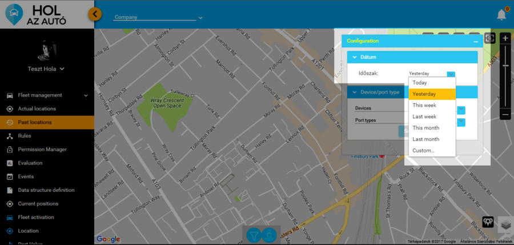This screenshot has width=514, height=245.
Task: Toggle fullscreen map view icon
Action: click(489, 38)
